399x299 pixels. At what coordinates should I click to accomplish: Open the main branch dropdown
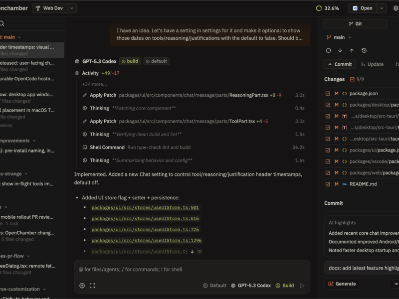(339, 37)
